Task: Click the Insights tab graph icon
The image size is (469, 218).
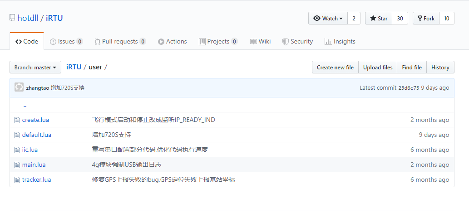Action: click(x=328, y=42)
